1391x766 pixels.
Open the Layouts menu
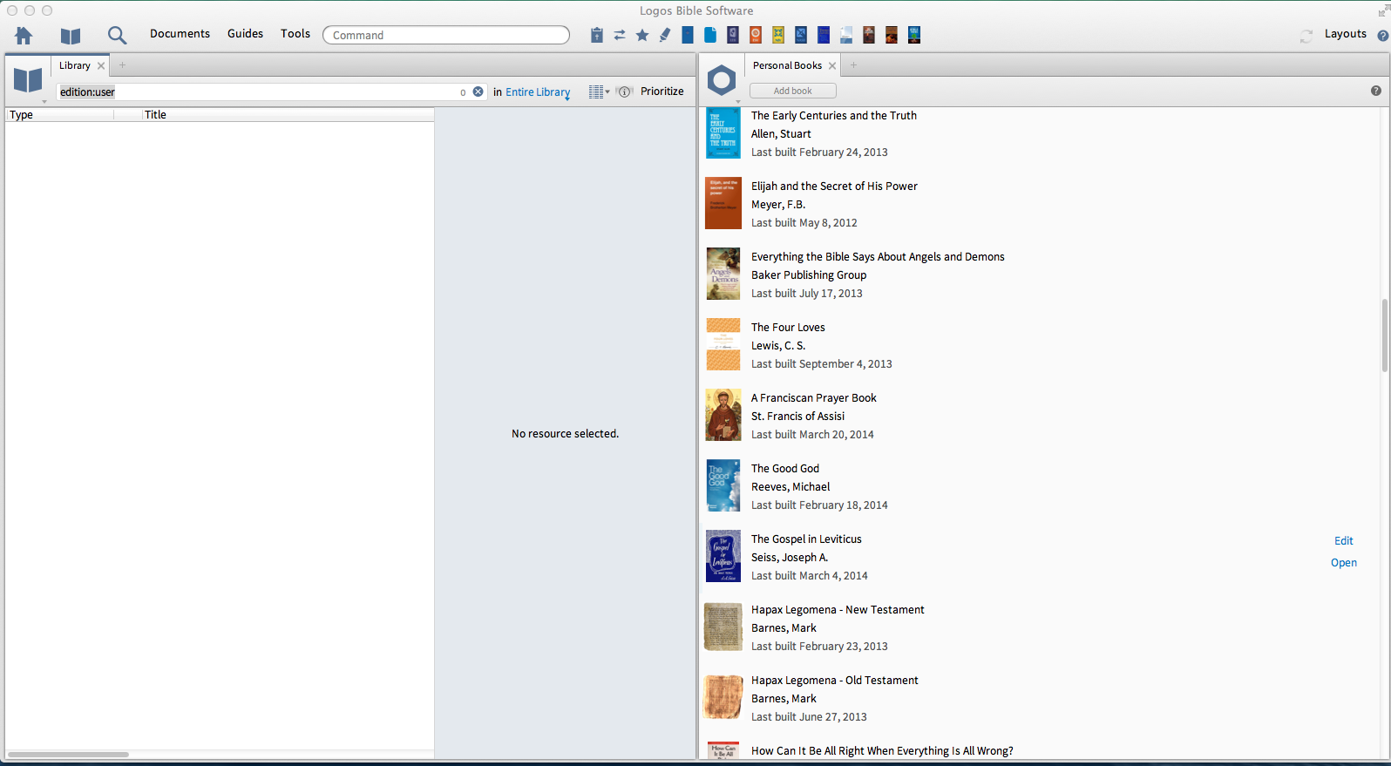coord(1346,34)
